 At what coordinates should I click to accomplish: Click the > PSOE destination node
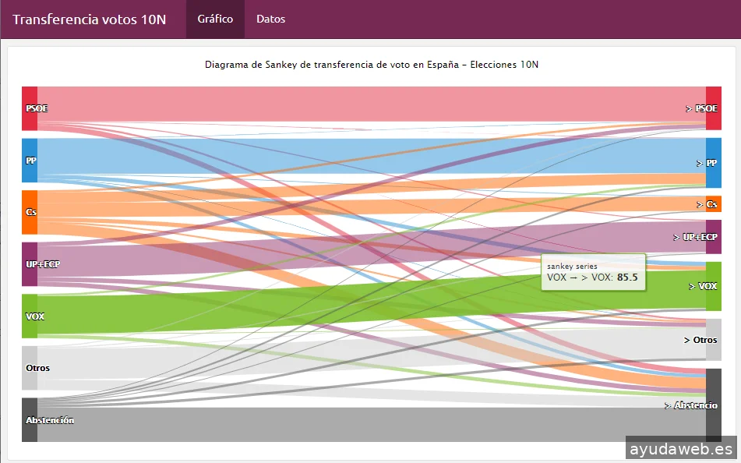point(713,108)
